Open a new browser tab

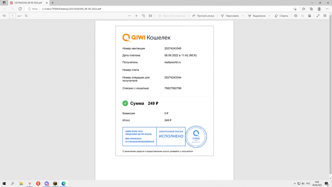coord(53,3)
